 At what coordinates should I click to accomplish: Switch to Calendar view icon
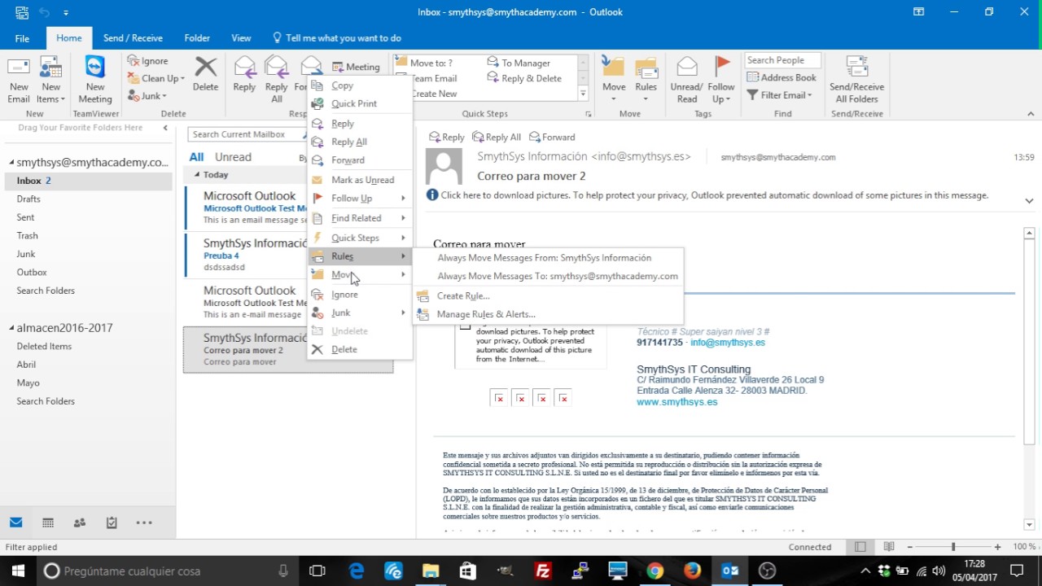48,523
